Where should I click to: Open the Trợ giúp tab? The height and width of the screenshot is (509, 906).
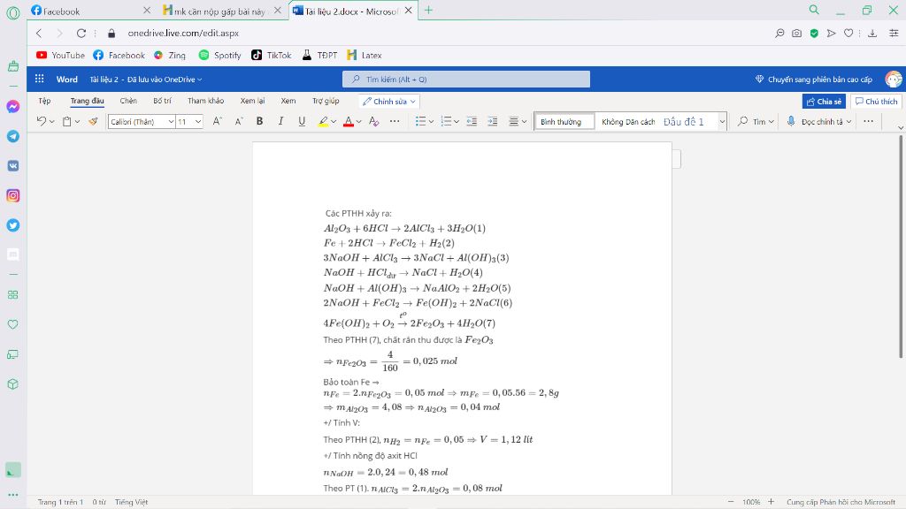(x=326, y=101)
